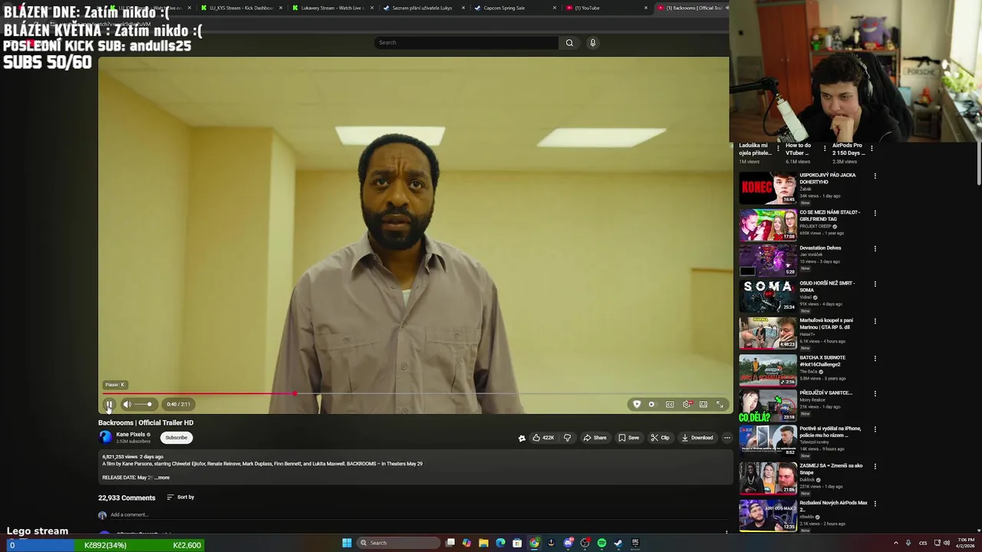The width and height of the screenshot is (982, 552).
Task: Clip the video with the scissors button
Action: point(660,438)
